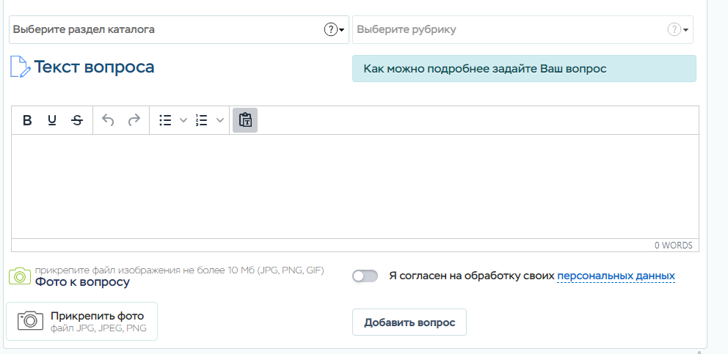
Task: Click the Прикрепить фото upload button
Action: [81, 321]
